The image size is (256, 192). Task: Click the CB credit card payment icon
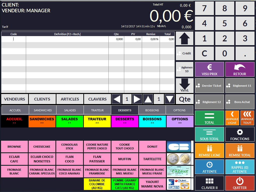coord(179,147)
